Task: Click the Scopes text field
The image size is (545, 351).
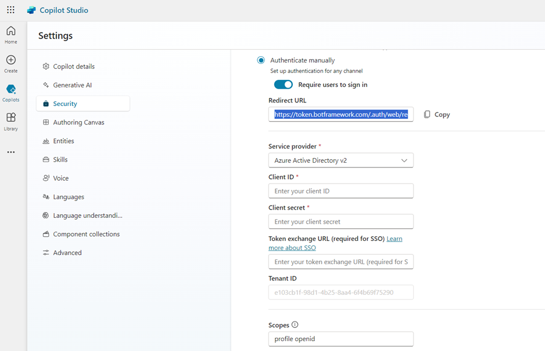Action: 341,339
